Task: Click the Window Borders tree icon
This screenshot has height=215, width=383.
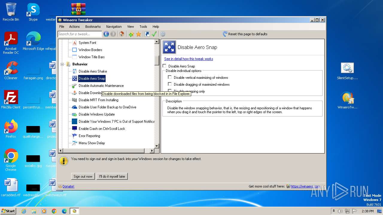Action: (75, 50)
